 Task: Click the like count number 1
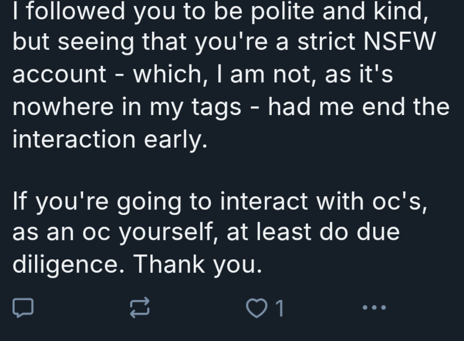(x=280, y=308)
